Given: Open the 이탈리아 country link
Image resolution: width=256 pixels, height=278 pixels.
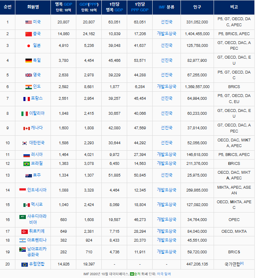Looking at the screenshot, I should 37,113.
